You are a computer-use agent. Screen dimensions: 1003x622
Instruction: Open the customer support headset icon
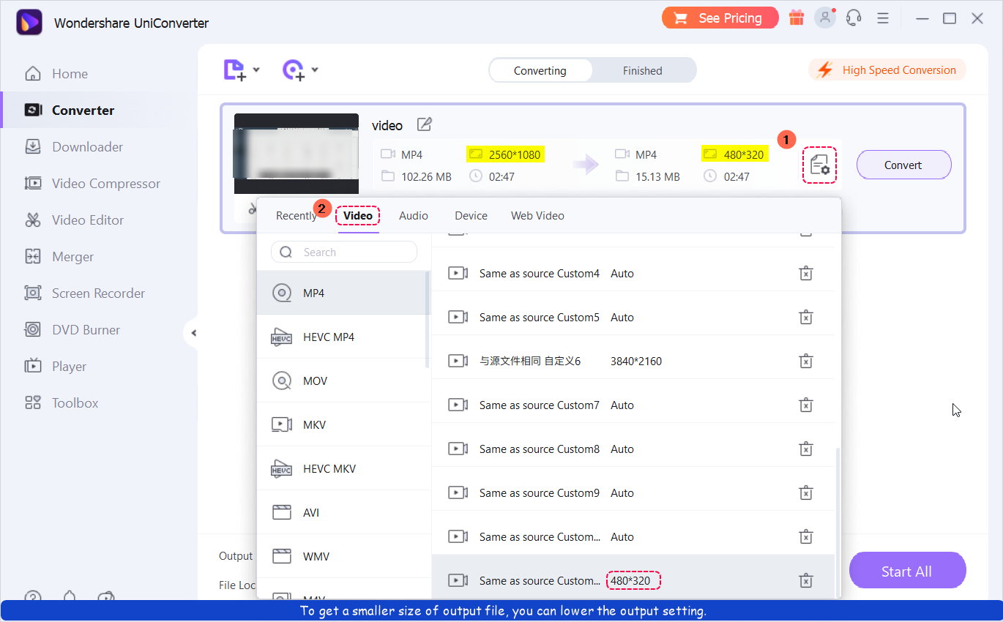[853, 18]
